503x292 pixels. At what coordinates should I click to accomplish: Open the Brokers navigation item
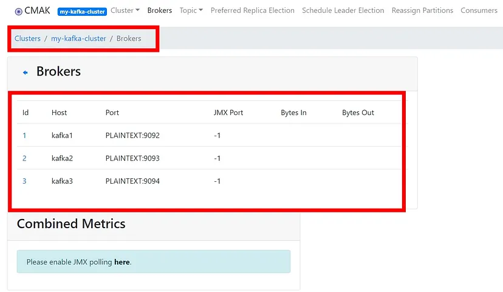point(160,10)
